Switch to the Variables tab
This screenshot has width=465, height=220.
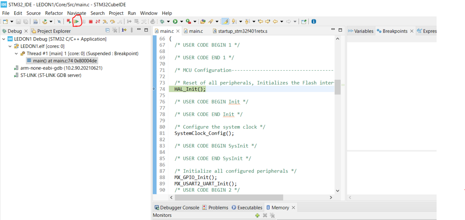[360, 31]
